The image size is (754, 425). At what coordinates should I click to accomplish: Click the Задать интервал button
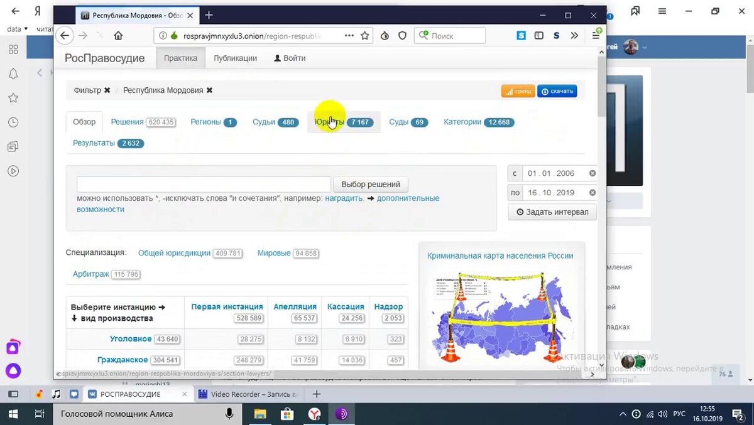pos(552,212)
